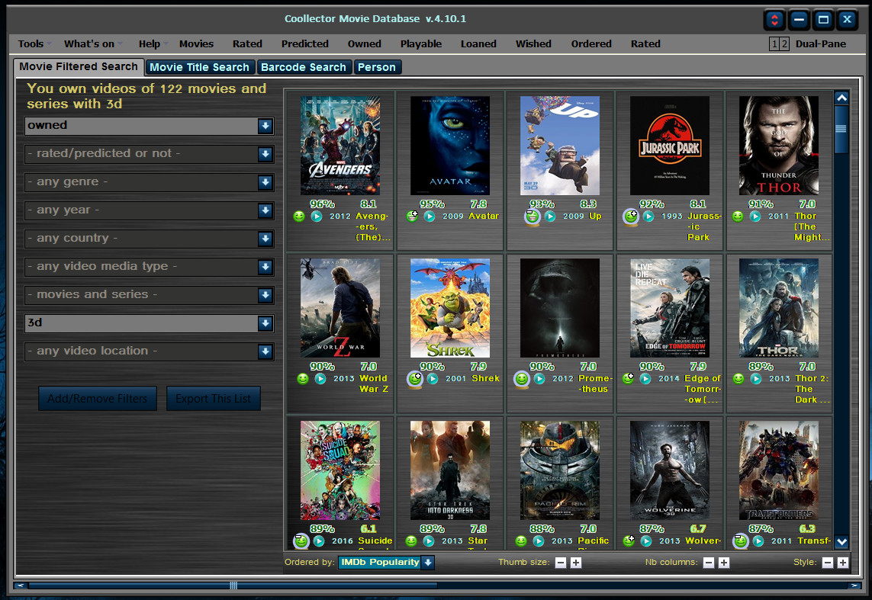Image resolution: width=872 pixels, height=600 pixels.
Task: Click the red up-down arrows window icon
Action: tap(774, 21)
